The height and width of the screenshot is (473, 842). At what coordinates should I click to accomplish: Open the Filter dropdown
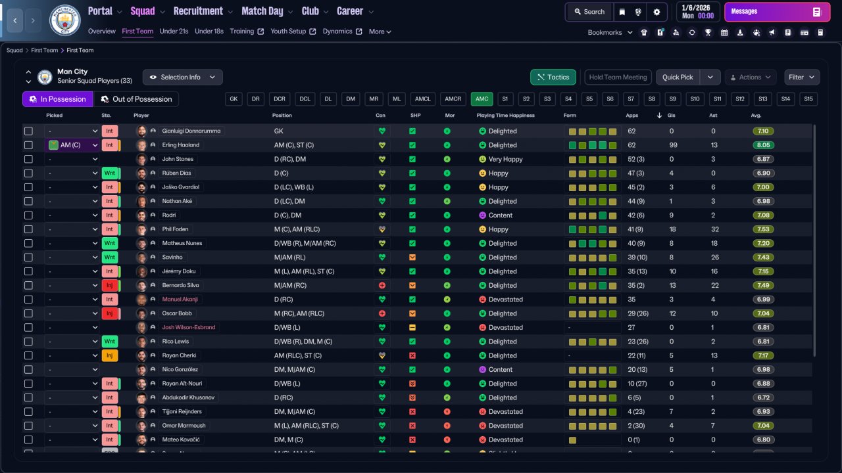[x=802, y=77]
